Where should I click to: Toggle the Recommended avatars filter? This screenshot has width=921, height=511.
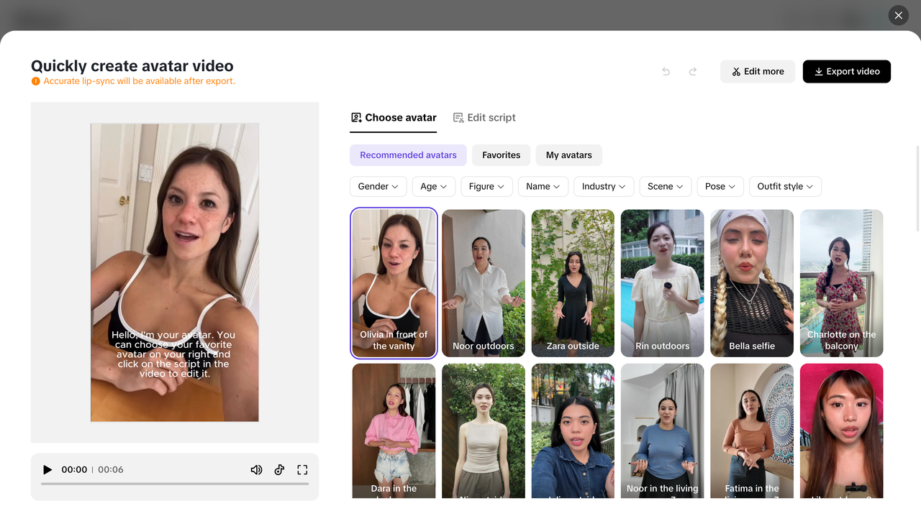click(x=408, y=155)
